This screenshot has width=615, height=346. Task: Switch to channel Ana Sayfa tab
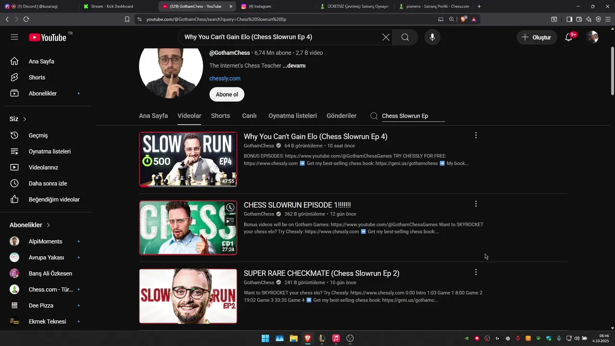(153, 116)
